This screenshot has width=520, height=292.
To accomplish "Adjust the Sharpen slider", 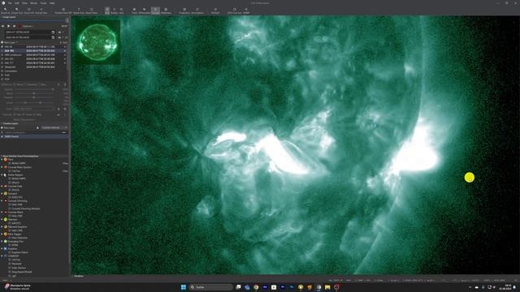I will [33, 97].
